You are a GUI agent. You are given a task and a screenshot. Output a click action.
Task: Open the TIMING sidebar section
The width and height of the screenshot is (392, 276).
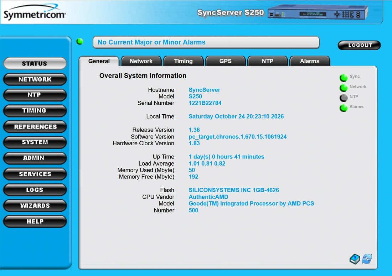[35, 111]
